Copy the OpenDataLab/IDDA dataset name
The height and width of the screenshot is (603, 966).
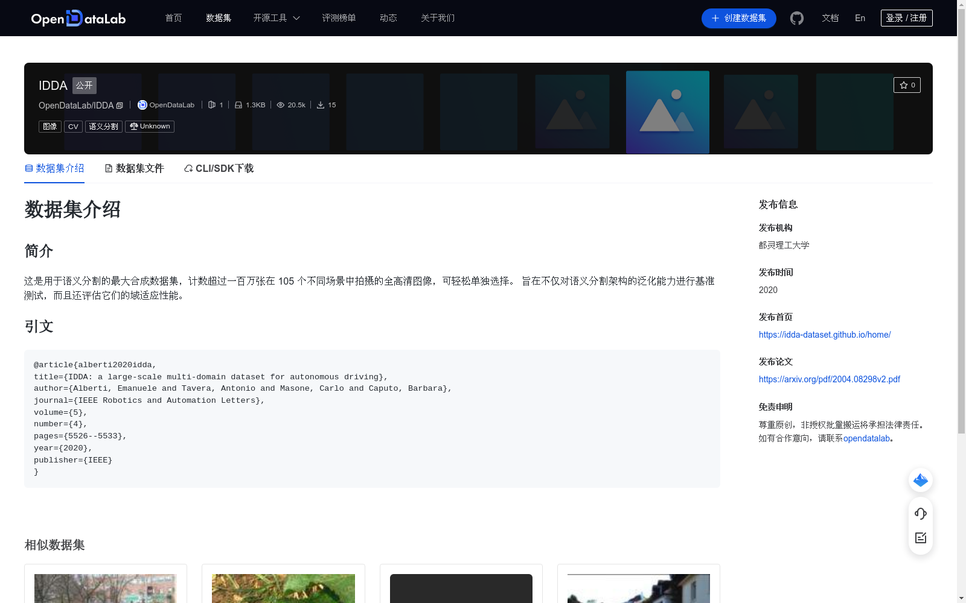point(120,105)
